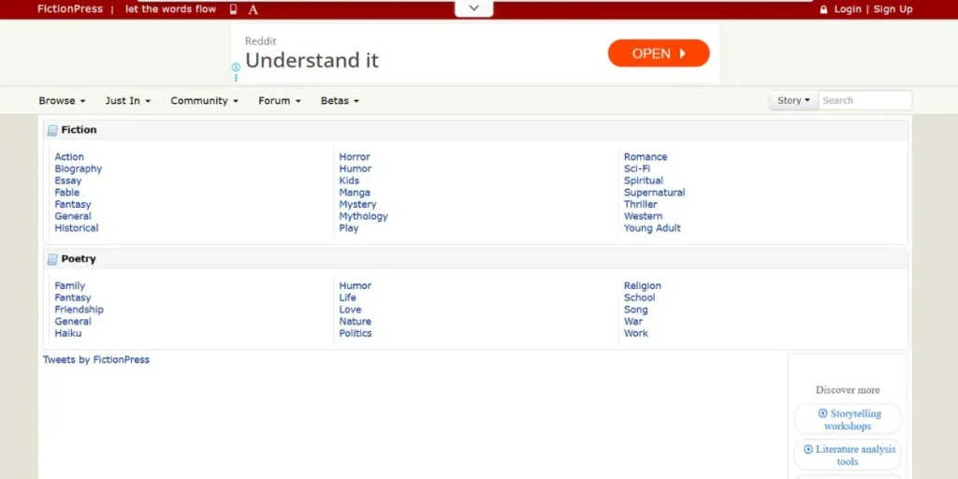Click the mobile version phone icon
Screen dimensions: 958x479
[x=233, y=9]
